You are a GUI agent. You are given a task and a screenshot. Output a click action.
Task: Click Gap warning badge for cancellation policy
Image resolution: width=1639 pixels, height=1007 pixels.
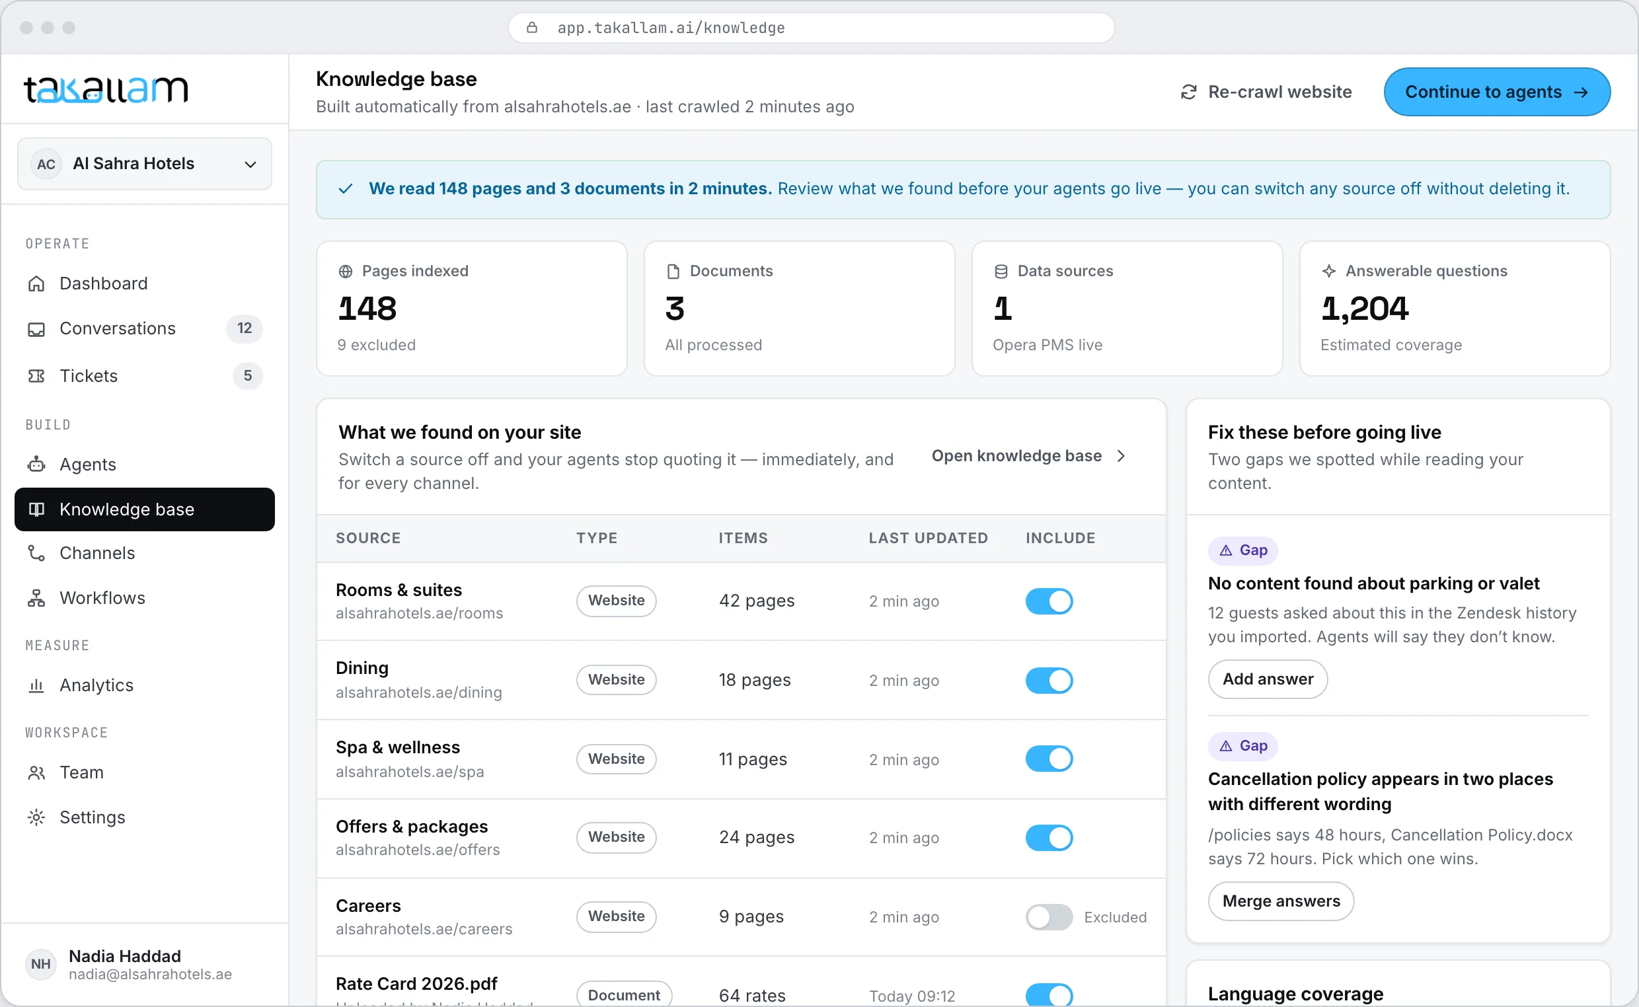tap(1242, 746)
